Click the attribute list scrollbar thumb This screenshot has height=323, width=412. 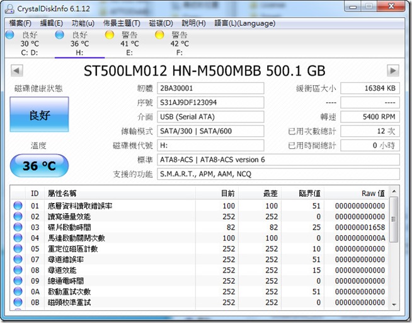tap(394, 220)
